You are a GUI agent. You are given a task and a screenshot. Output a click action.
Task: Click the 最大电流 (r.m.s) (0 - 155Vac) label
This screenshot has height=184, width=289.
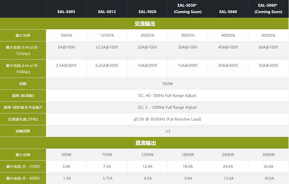[23, 50]
